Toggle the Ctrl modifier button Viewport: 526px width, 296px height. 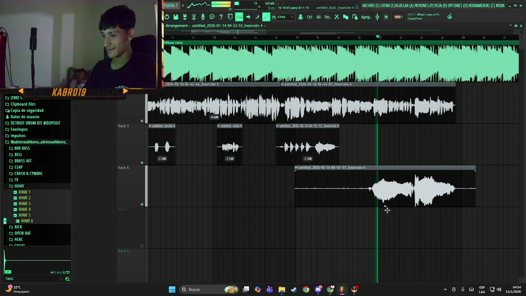[x=309, y=17]
